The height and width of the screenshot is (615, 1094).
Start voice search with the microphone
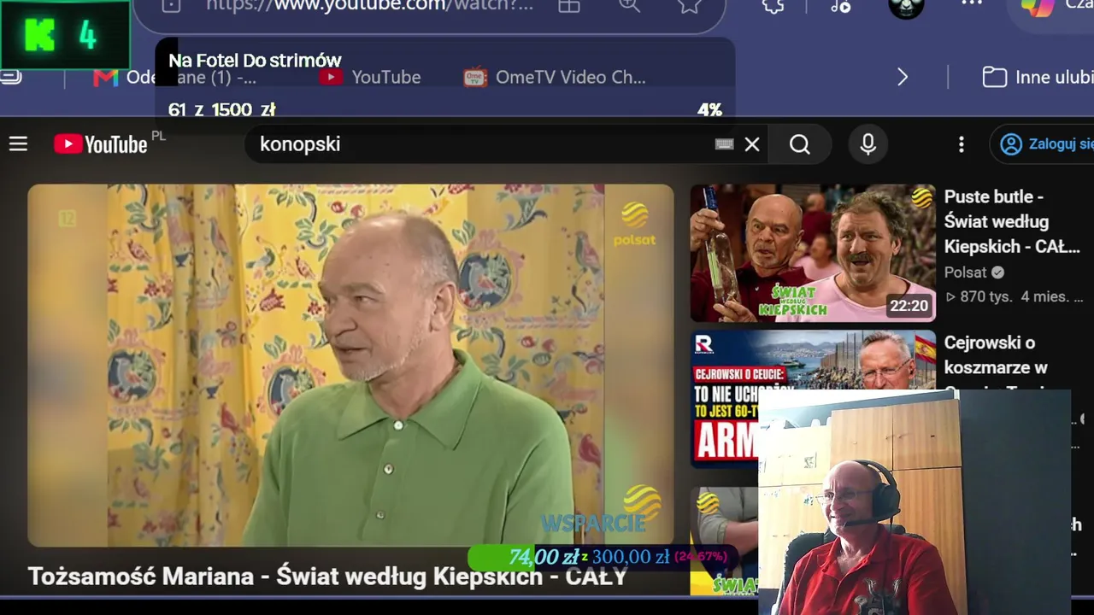[x=868, y=144]
